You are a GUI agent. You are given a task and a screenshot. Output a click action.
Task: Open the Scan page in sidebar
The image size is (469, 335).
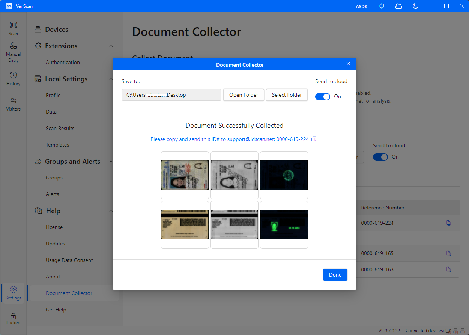(13, 28)
